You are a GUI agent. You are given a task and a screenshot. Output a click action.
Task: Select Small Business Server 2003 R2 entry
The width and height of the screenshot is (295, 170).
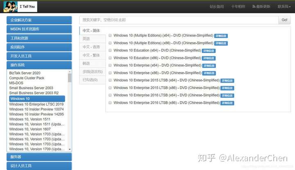click(34, 93)
